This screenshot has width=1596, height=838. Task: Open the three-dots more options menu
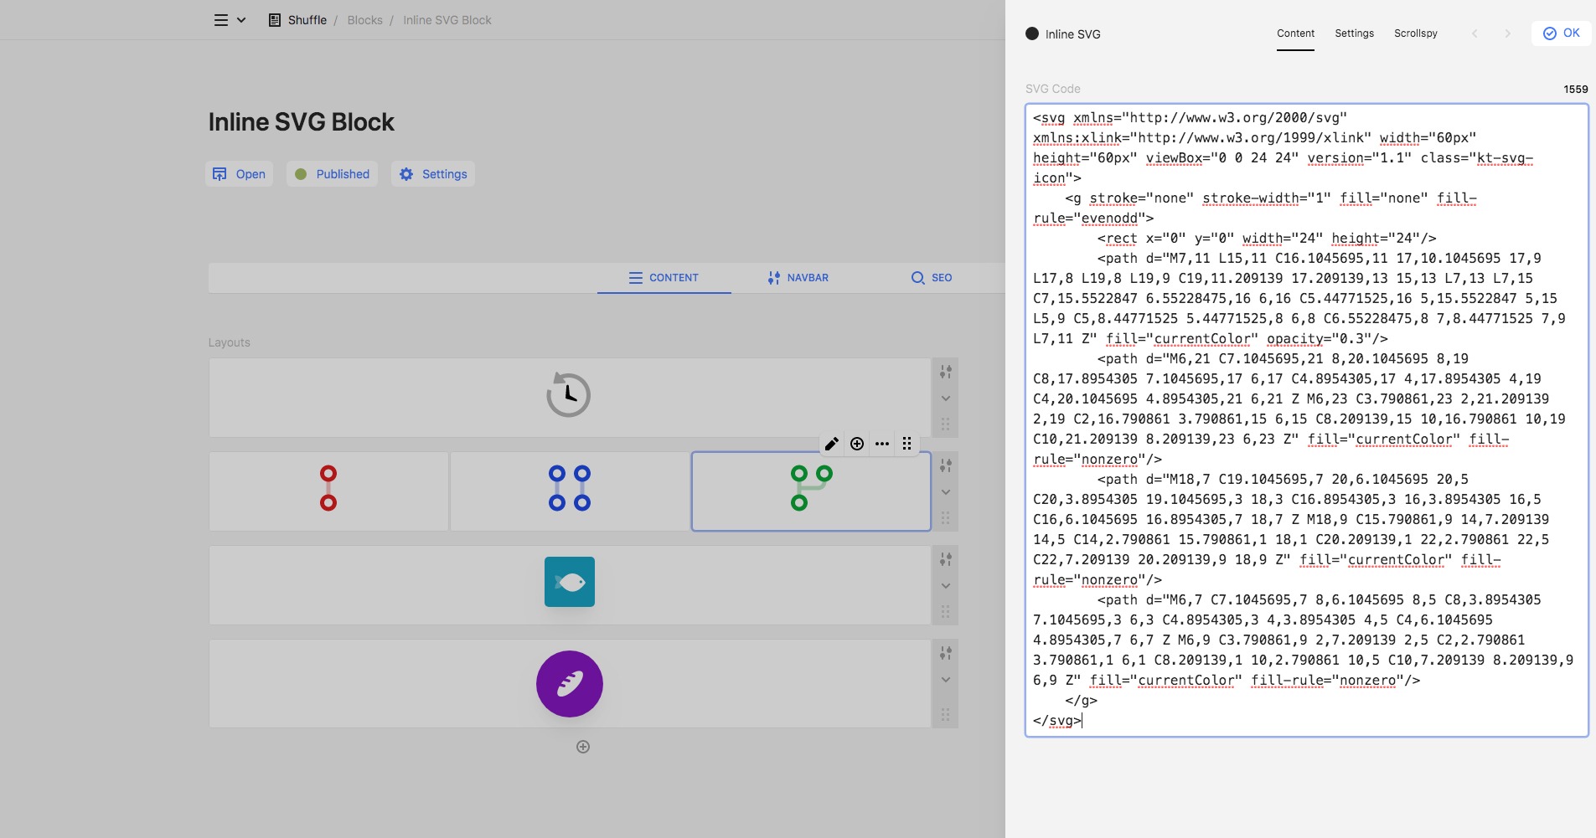(882, 444)
